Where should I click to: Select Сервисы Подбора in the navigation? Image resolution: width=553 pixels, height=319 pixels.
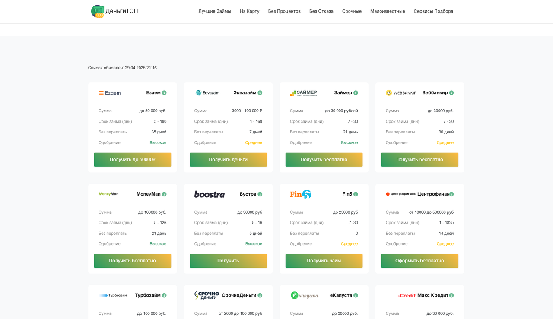[x=433, y=11]
